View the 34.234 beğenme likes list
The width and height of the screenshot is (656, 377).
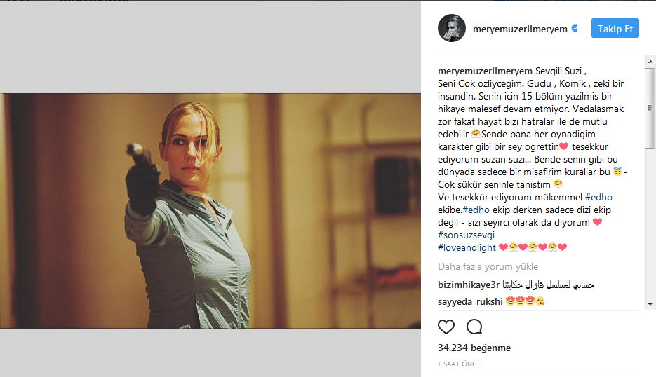coord(474,348)
